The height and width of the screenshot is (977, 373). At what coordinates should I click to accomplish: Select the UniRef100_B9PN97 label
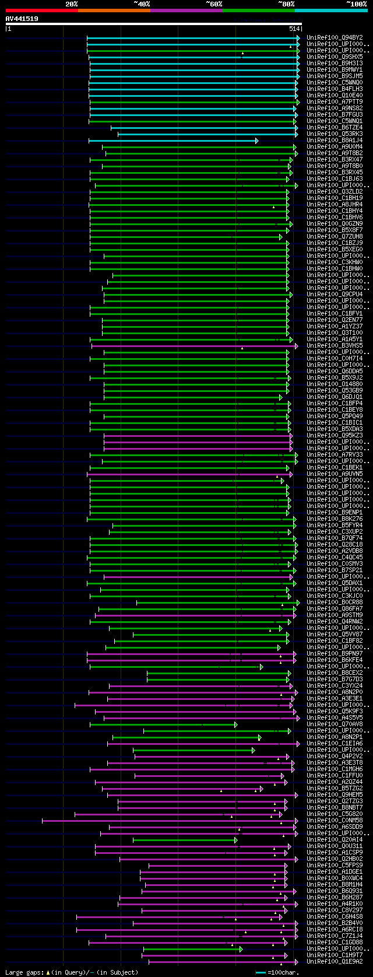(x=335, y=653)
